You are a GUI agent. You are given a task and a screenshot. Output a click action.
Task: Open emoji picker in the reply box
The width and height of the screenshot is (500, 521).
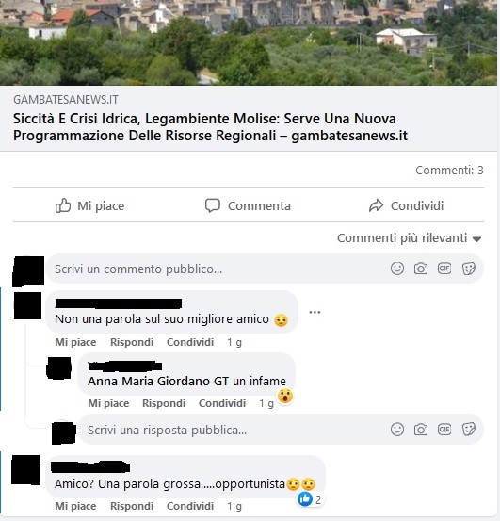click(397, 430)
